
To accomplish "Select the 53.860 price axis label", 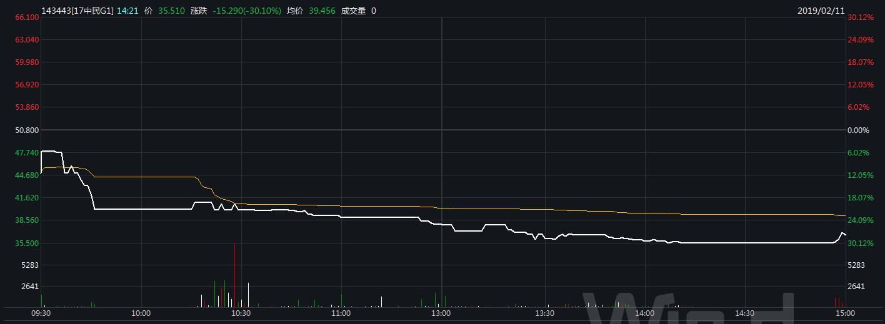I will (x=27, y=107).
